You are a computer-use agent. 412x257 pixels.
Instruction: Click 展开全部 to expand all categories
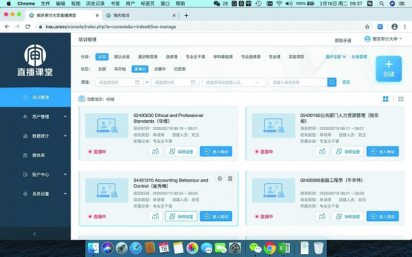click(336, 56)
